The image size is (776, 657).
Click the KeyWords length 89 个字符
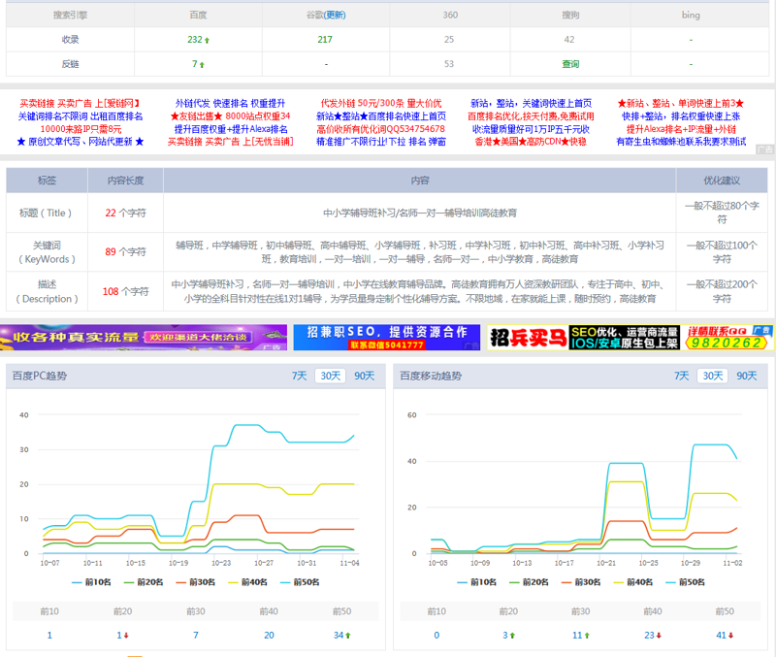(125, 252)
